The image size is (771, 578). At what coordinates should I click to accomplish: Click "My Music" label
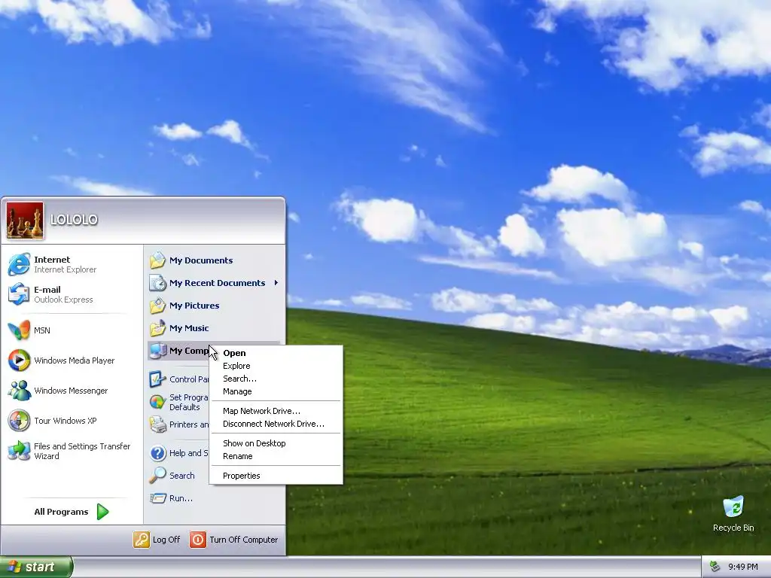189,328
